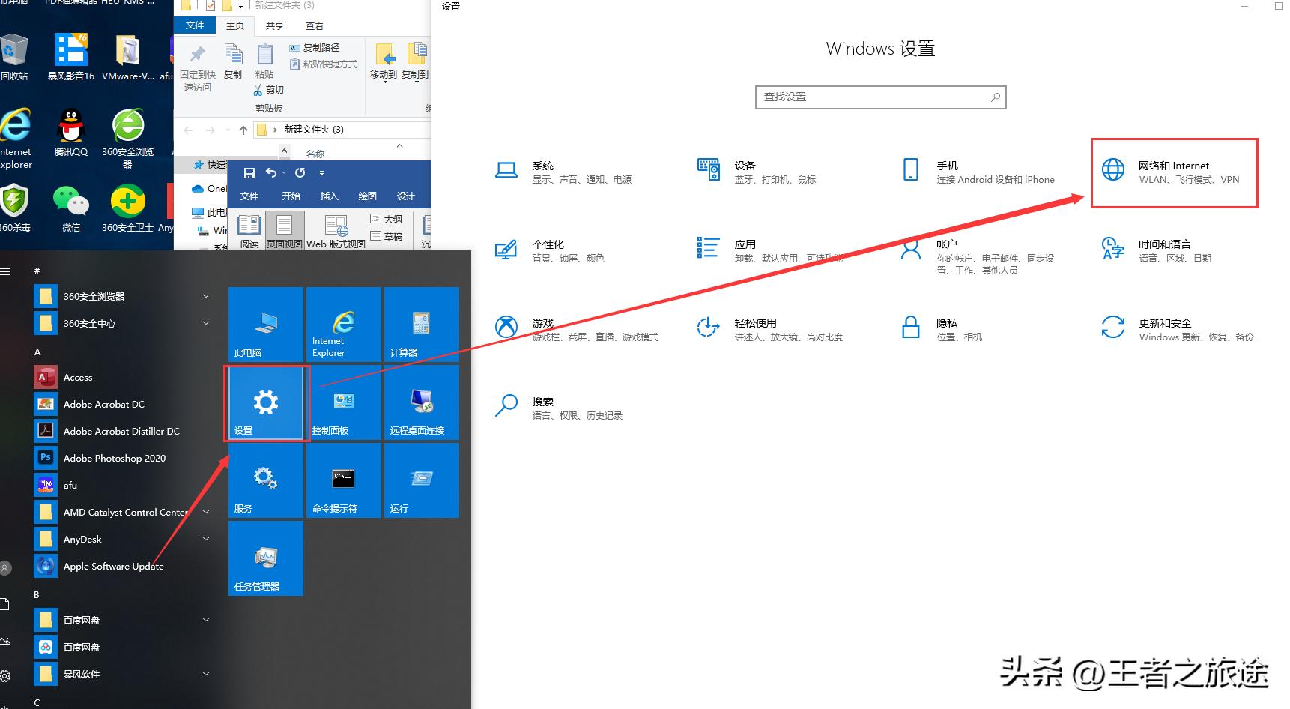Expand the 360安全浏览器 Start menu entry
This screenshot has height=709, width=1290.
(x=205, y=296)
